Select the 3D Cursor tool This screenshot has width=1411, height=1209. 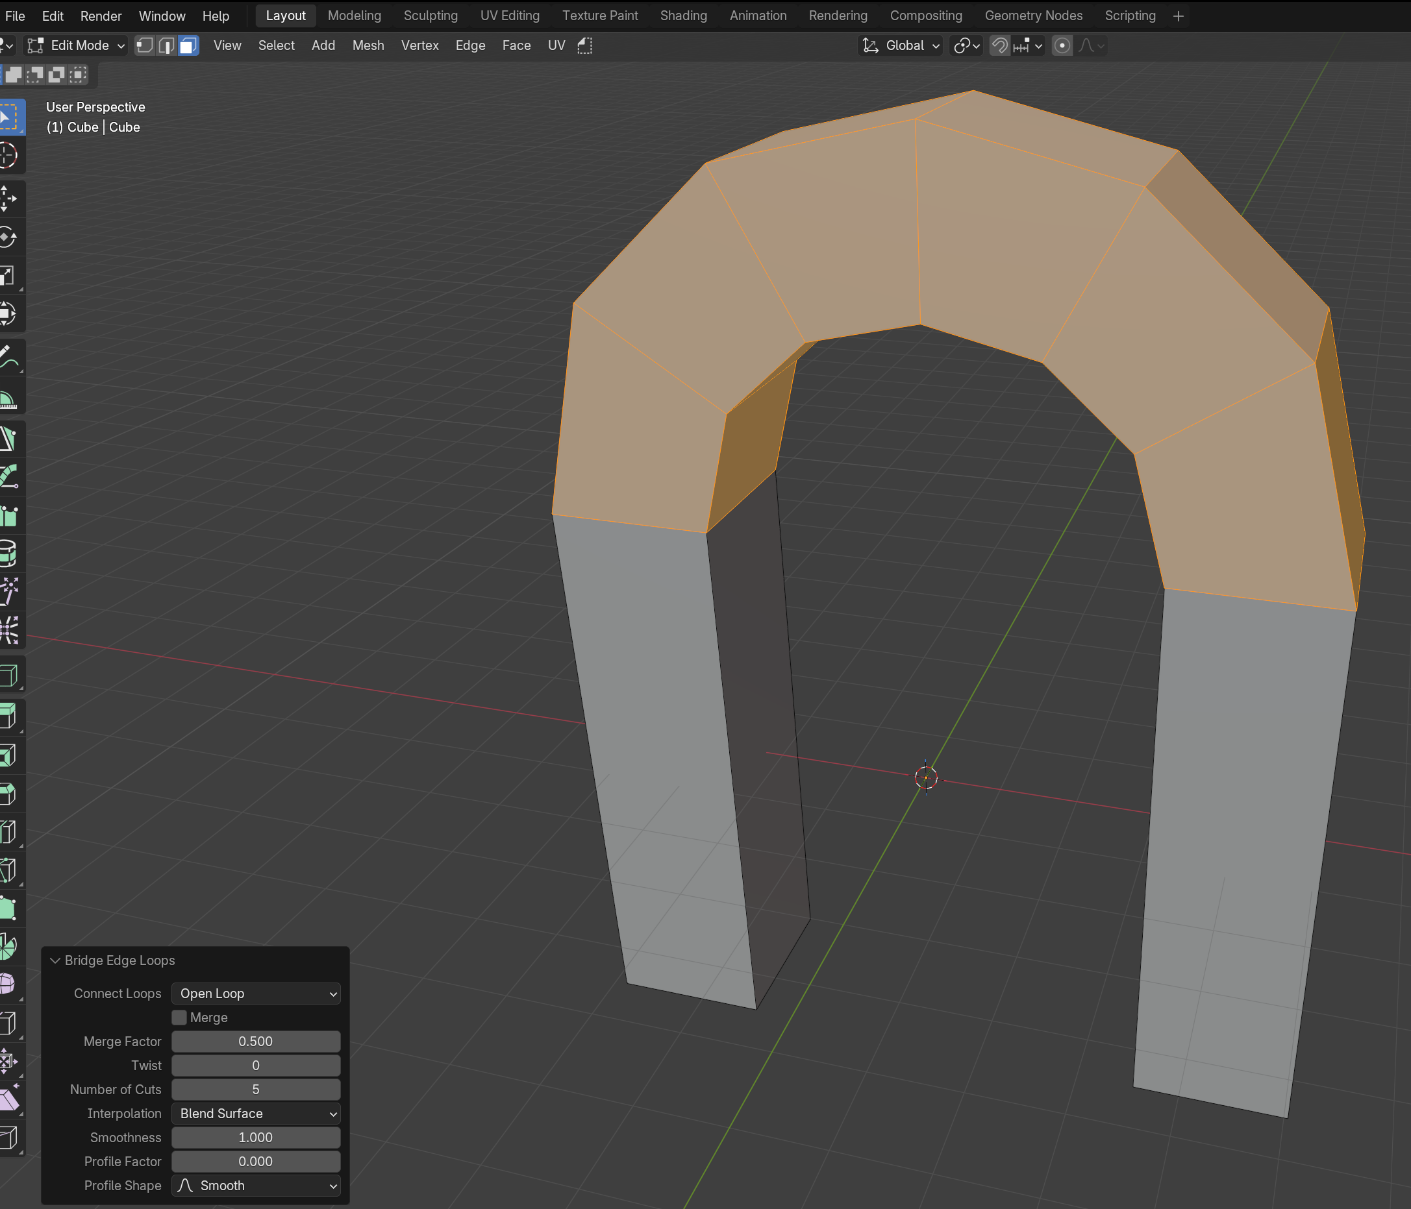coord(8,155)
